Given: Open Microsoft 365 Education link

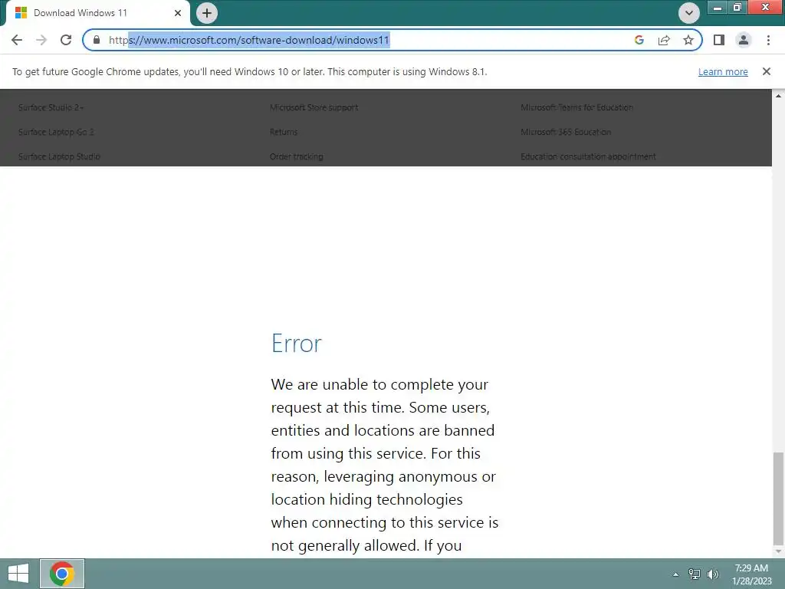Looking at the screenshot, I should [566, 132].
